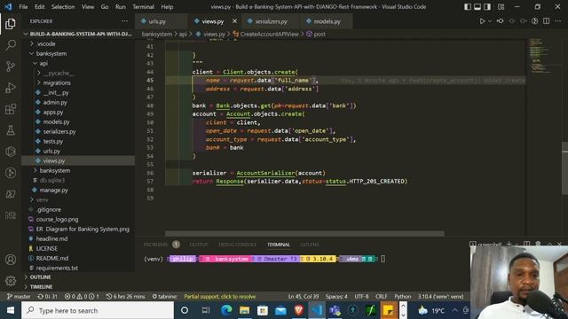Switch to the OUTPUT panel tab
This screenshot has width=568, height=319.
tap(199, 245)
